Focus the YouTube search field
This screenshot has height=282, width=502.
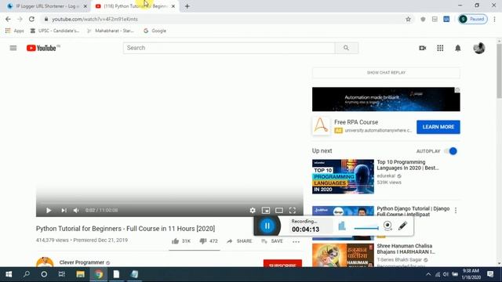(229, 48)
